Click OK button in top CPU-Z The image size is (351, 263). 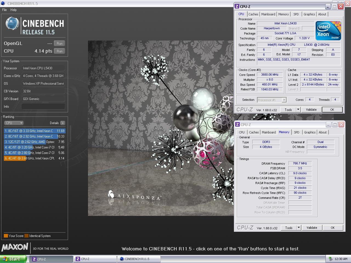332,110
